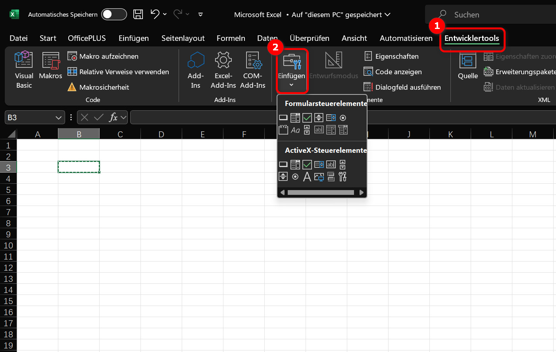The height and width of the screenshot is (352, 556).
Task: Open More ActiveX controls (tools icon)
Action: pyautogui.click(x=342, y=177)
